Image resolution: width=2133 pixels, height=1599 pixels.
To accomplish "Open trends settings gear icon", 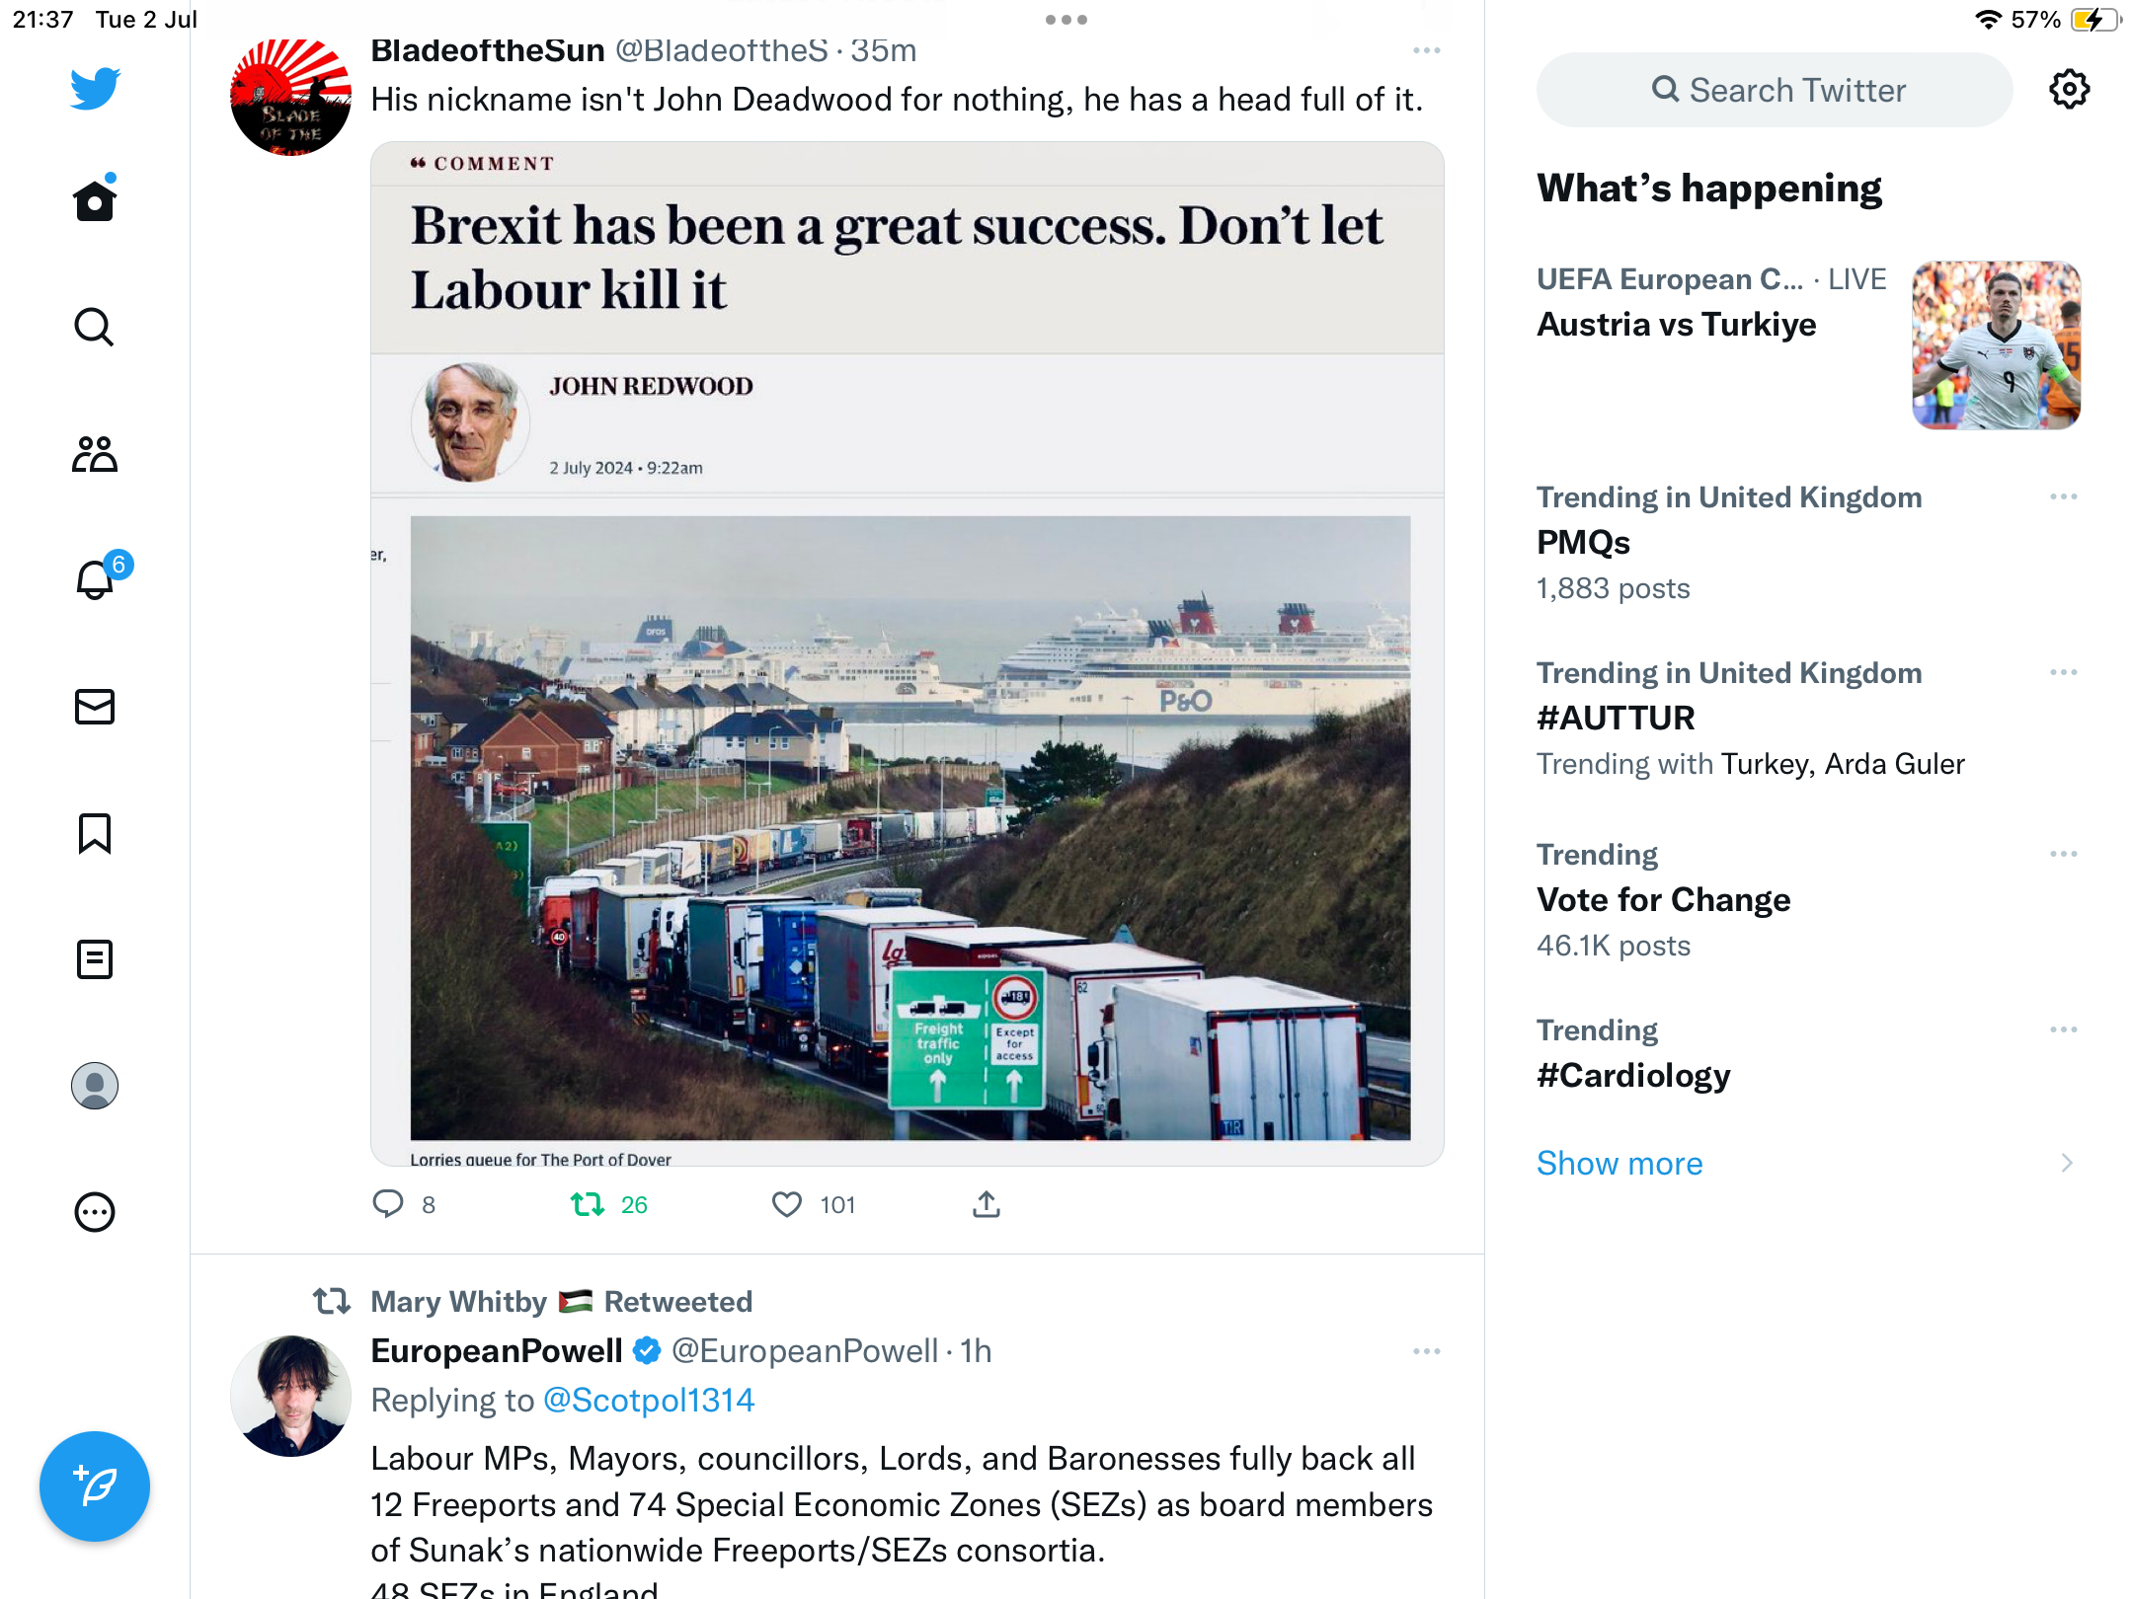I will (x=2069, y=90).
